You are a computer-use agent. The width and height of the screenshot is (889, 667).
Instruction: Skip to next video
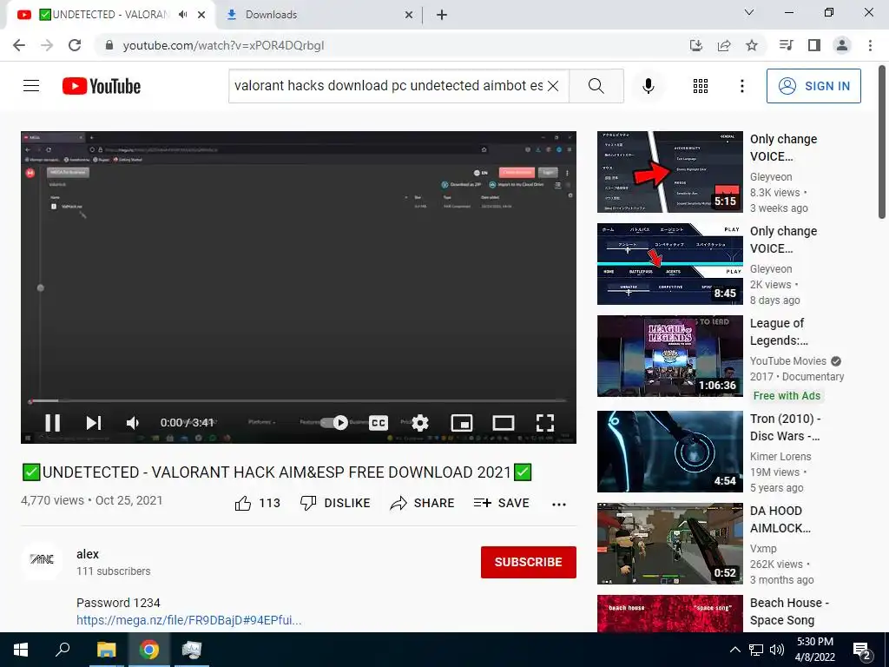[94, 423]
